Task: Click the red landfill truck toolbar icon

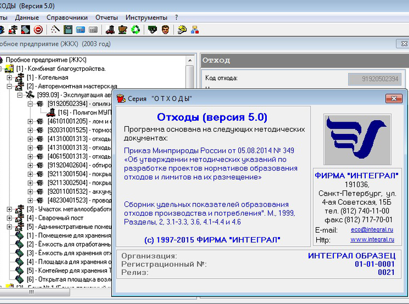Action: click(110, 30)
